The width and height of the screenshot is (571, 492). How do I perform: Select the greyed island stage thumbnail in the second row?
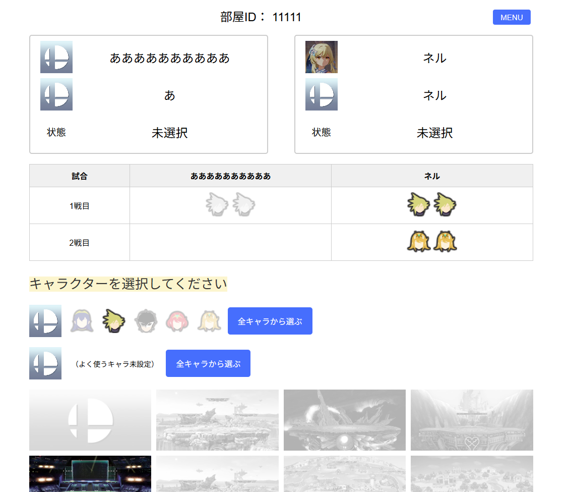[345, 474]
